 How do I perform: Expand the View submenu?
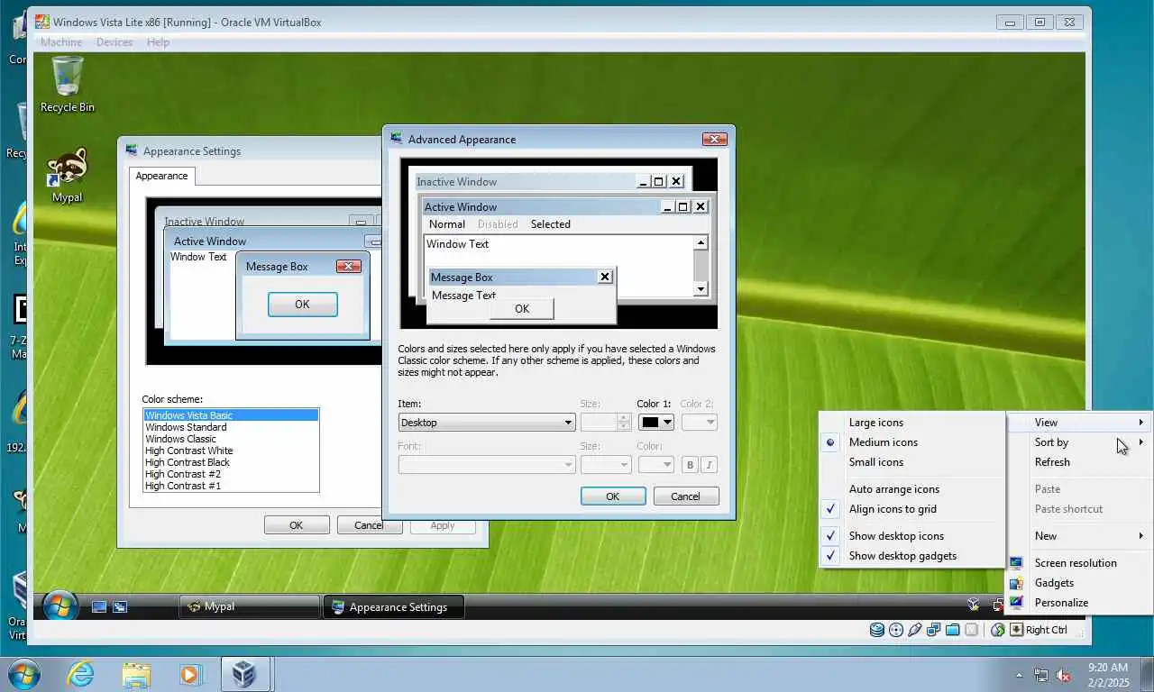click(x=1079, y=423)
